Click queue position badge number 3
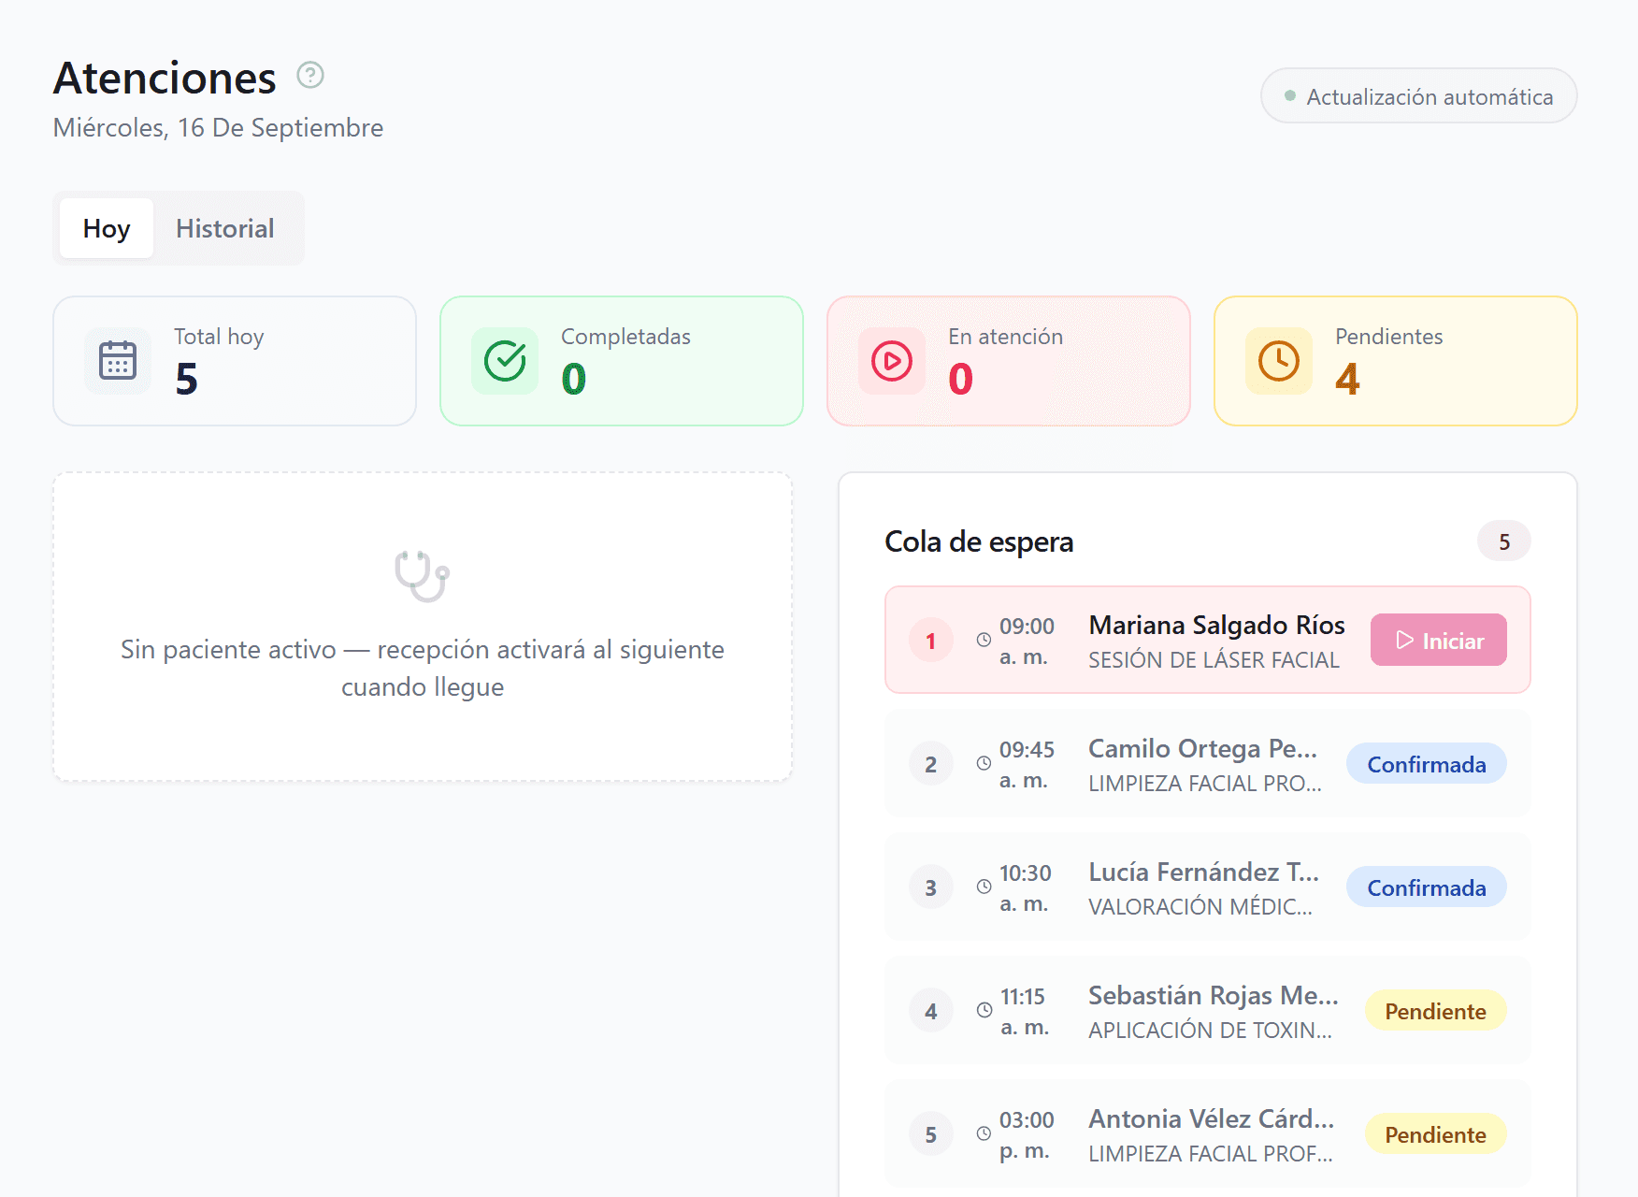This screenshot has width=1638, height=1197. pos(931,887)
